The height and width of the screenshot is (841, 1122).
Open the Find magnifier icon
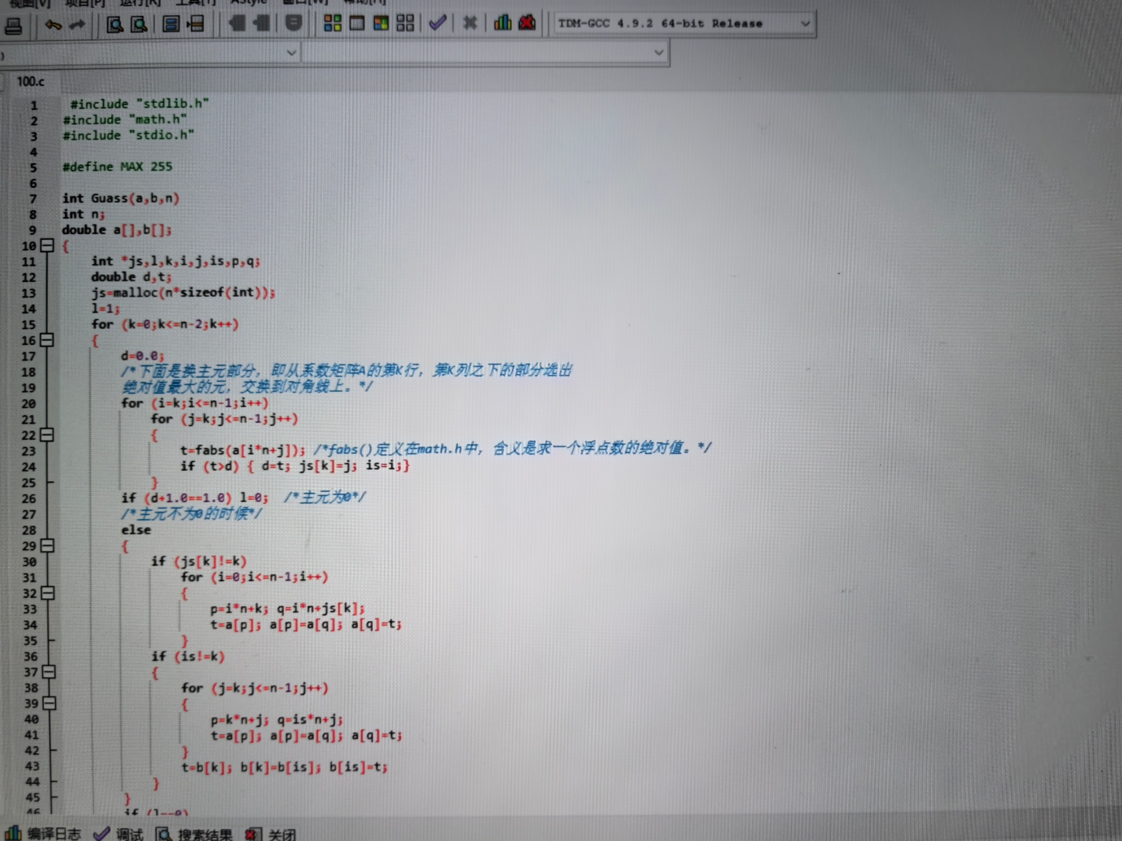[115, 25]
